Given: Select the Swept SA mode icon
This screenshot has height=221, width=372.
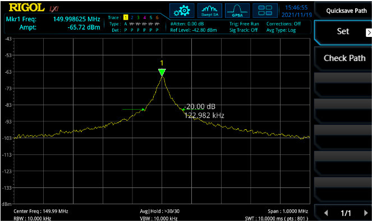Looking at the screenshot, I should [x=210, y=11].
